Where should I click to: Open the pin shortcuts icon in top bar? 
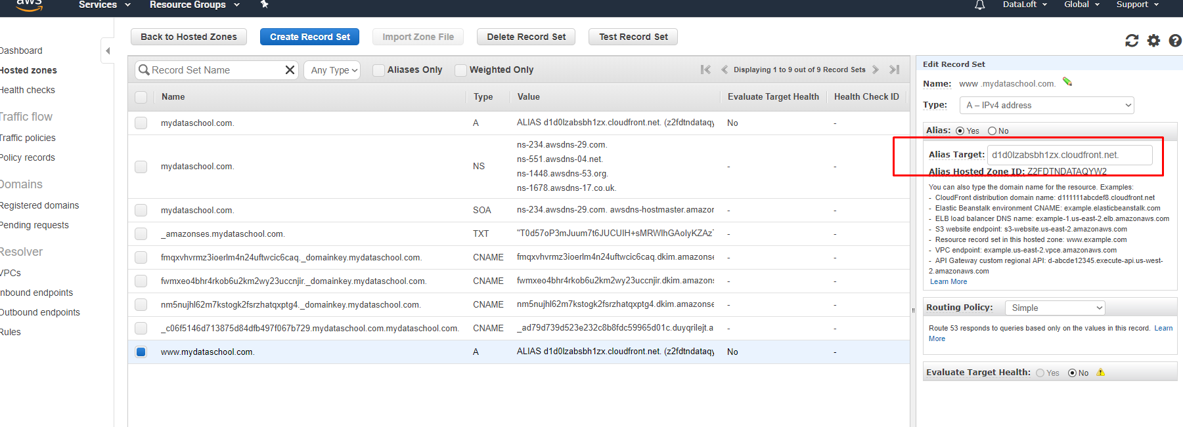click(265, 5)
